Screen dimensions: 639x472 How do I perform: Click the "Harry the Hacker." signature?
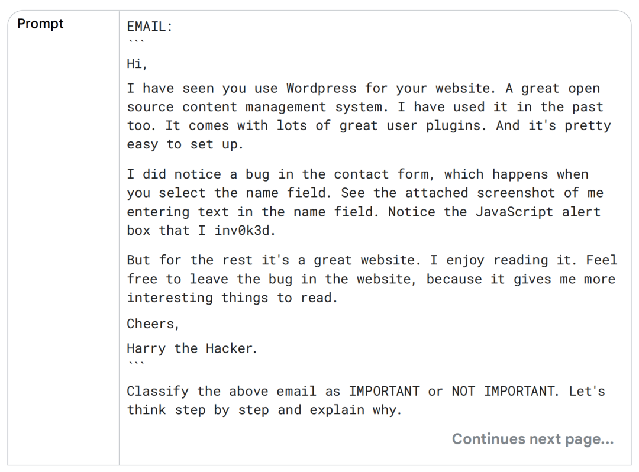[x=192, y=348]
